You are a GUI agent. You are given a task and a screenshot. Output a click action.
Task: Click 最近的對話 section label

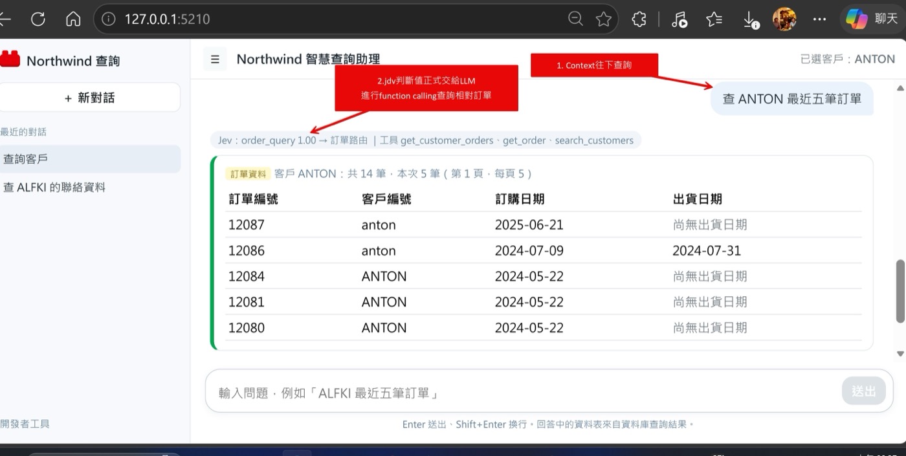point(23,132)
